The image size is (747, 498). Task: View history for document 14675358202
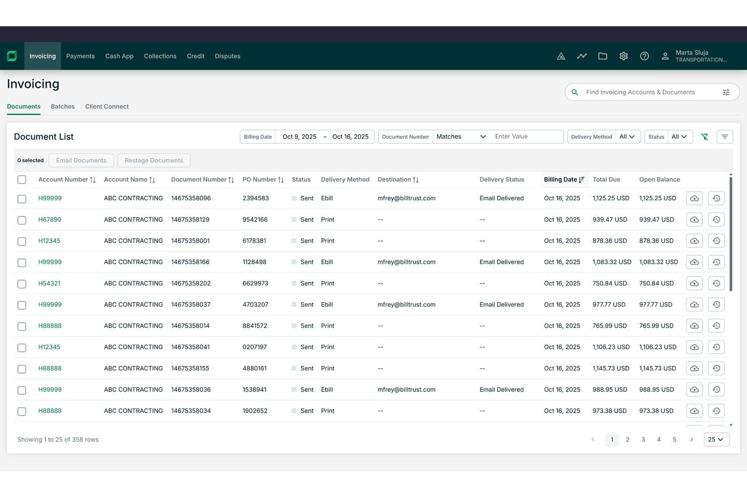click(x=716, y=284)
